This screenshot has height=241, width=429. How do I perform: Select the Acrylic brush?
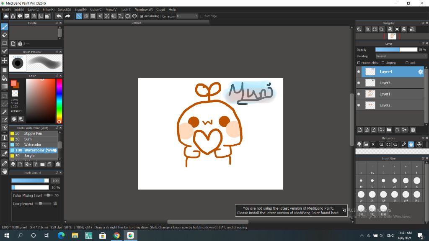click(x=34, y=156)
